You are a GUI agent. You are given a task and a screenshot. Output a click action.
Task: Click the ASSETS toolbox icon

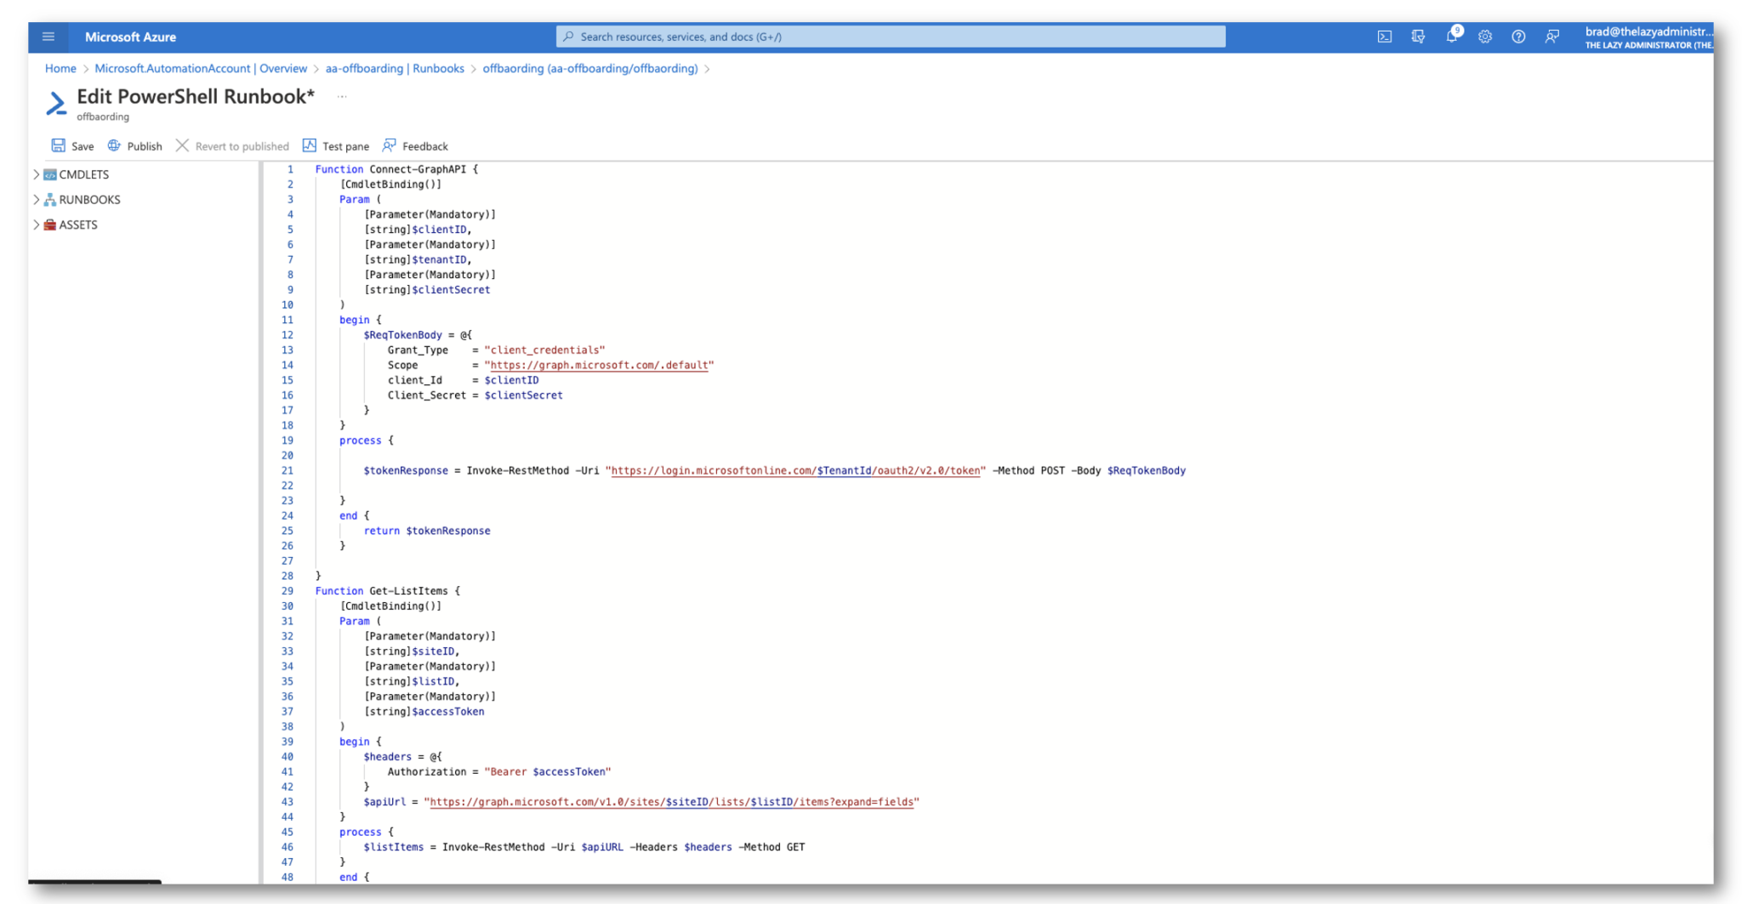click(50, 225)
